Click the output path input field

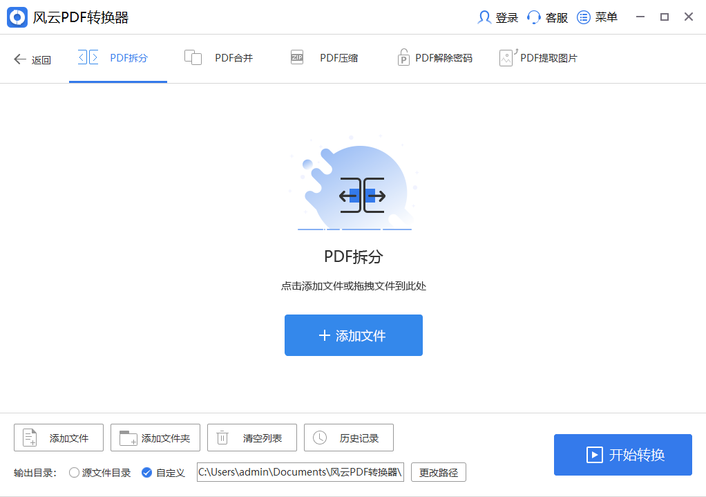tap(300, 471)
